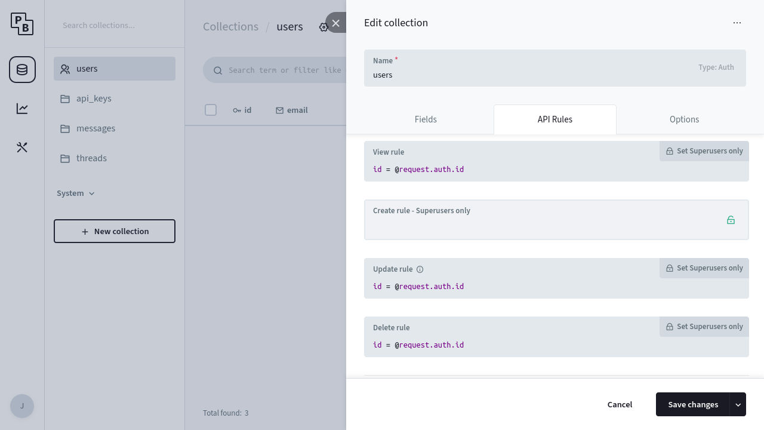Open the Settings wrench icon in sidebar
Viewport: 764px width, 430px height.
(x=22, y=147)
